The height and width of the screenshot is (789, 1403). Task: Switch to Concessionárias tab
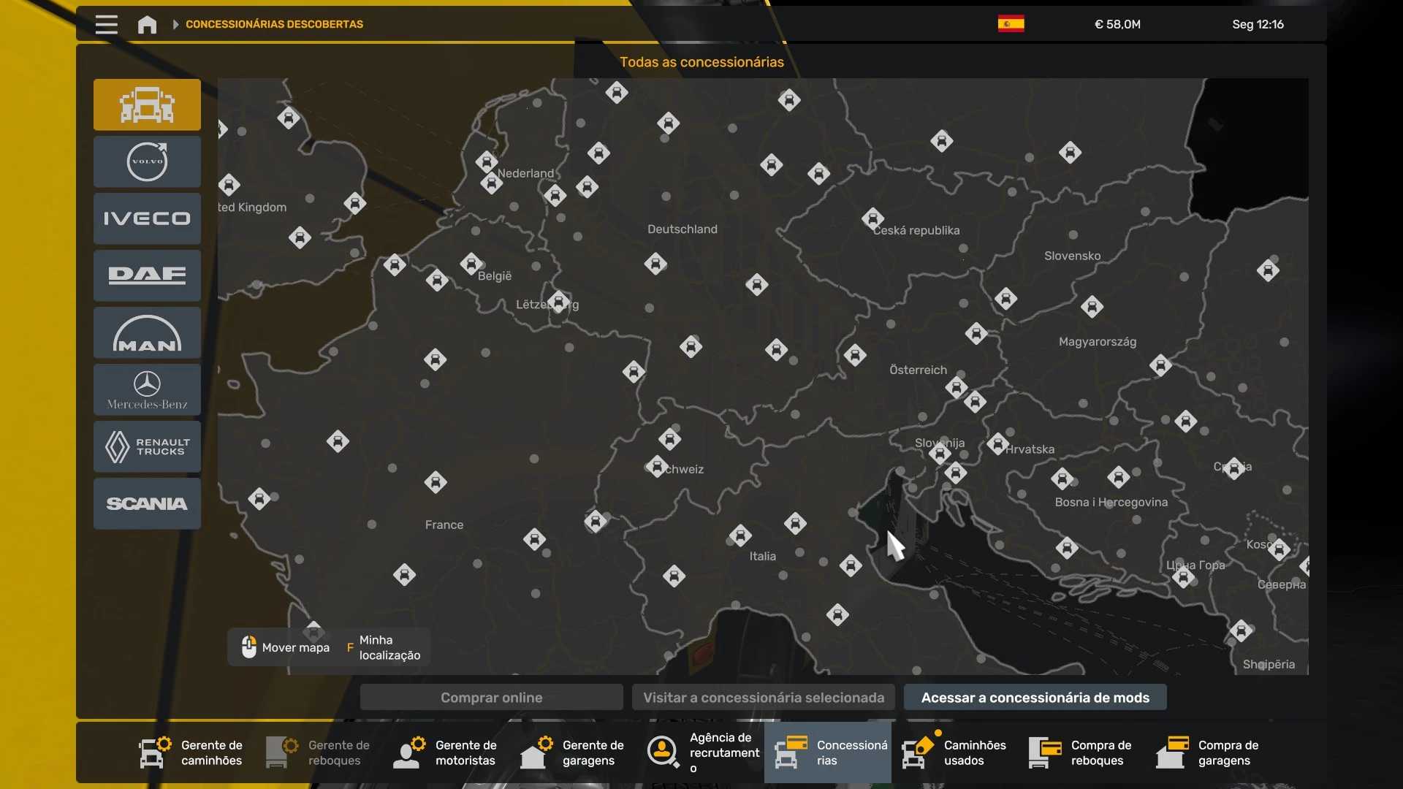coord(828,752)
